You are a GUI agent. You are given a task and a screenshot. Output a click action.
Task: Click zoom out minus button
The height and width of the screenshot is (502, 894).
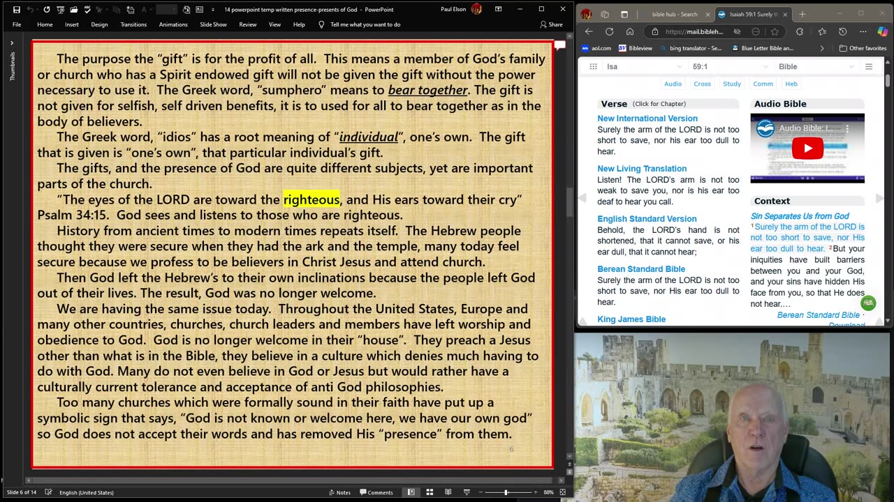click(x=481, y=492)
